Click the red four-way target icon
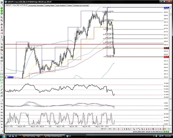173x138 pixels. pos(160,129)
